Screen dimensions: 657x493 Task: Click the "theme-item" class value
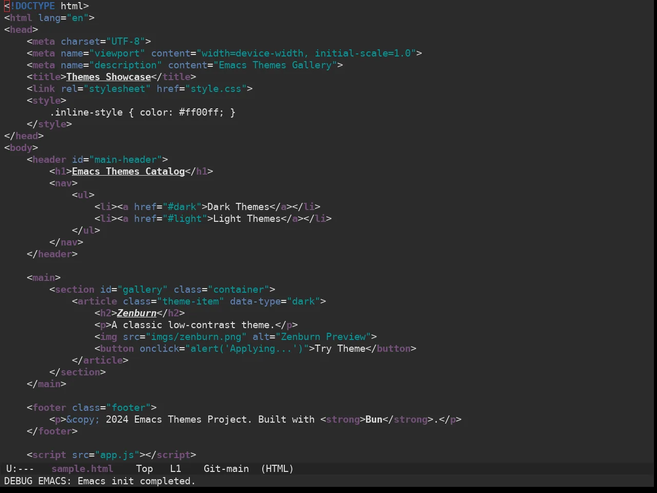190,301
